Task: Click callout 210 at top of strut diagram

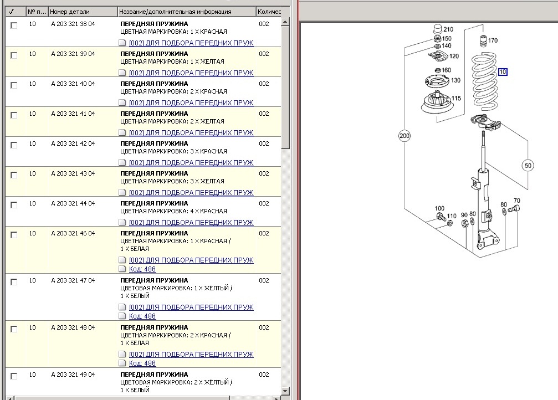Action: (x=448, y=29)
